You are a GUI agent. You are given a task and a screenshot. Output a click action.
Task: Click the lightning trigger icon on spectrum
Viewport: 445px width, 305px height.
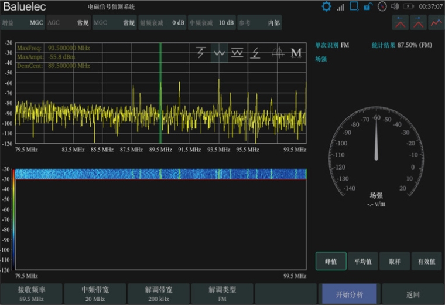point(201,53)
